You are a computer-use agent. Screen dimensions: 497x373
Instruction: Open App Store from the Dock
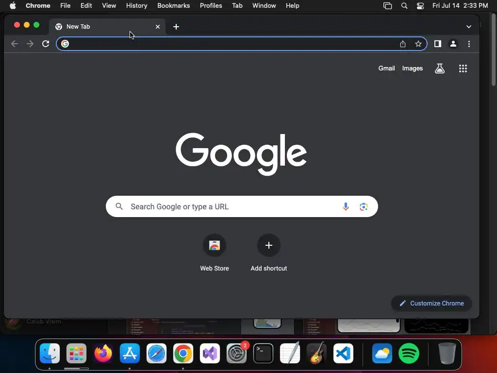[x=130, y=354]
